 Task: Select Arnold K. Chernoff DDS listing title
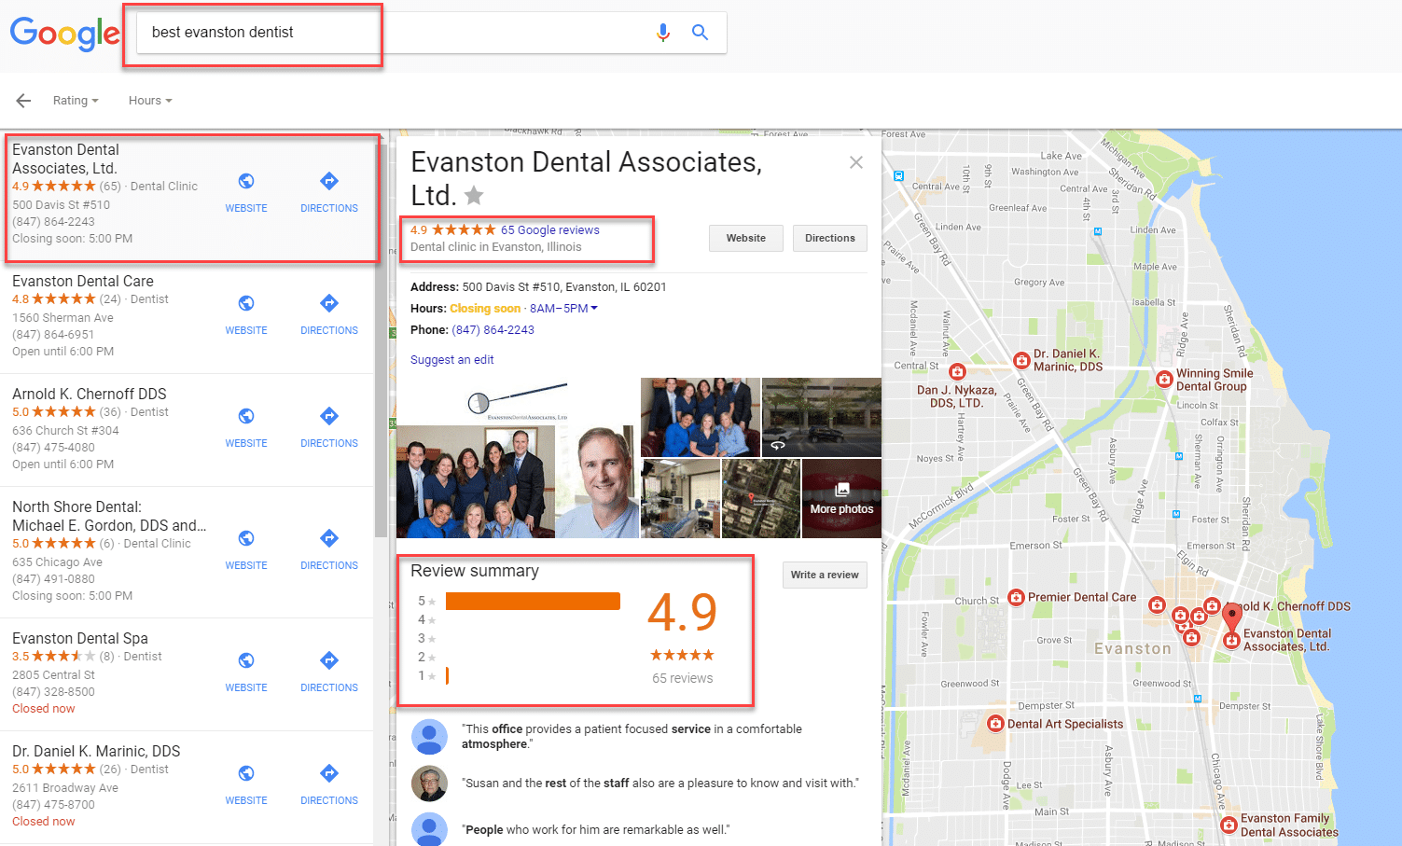90,394
